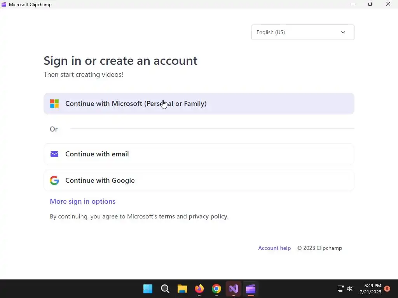Open Microsoft's terms link
398x298 pixels.
167,217
